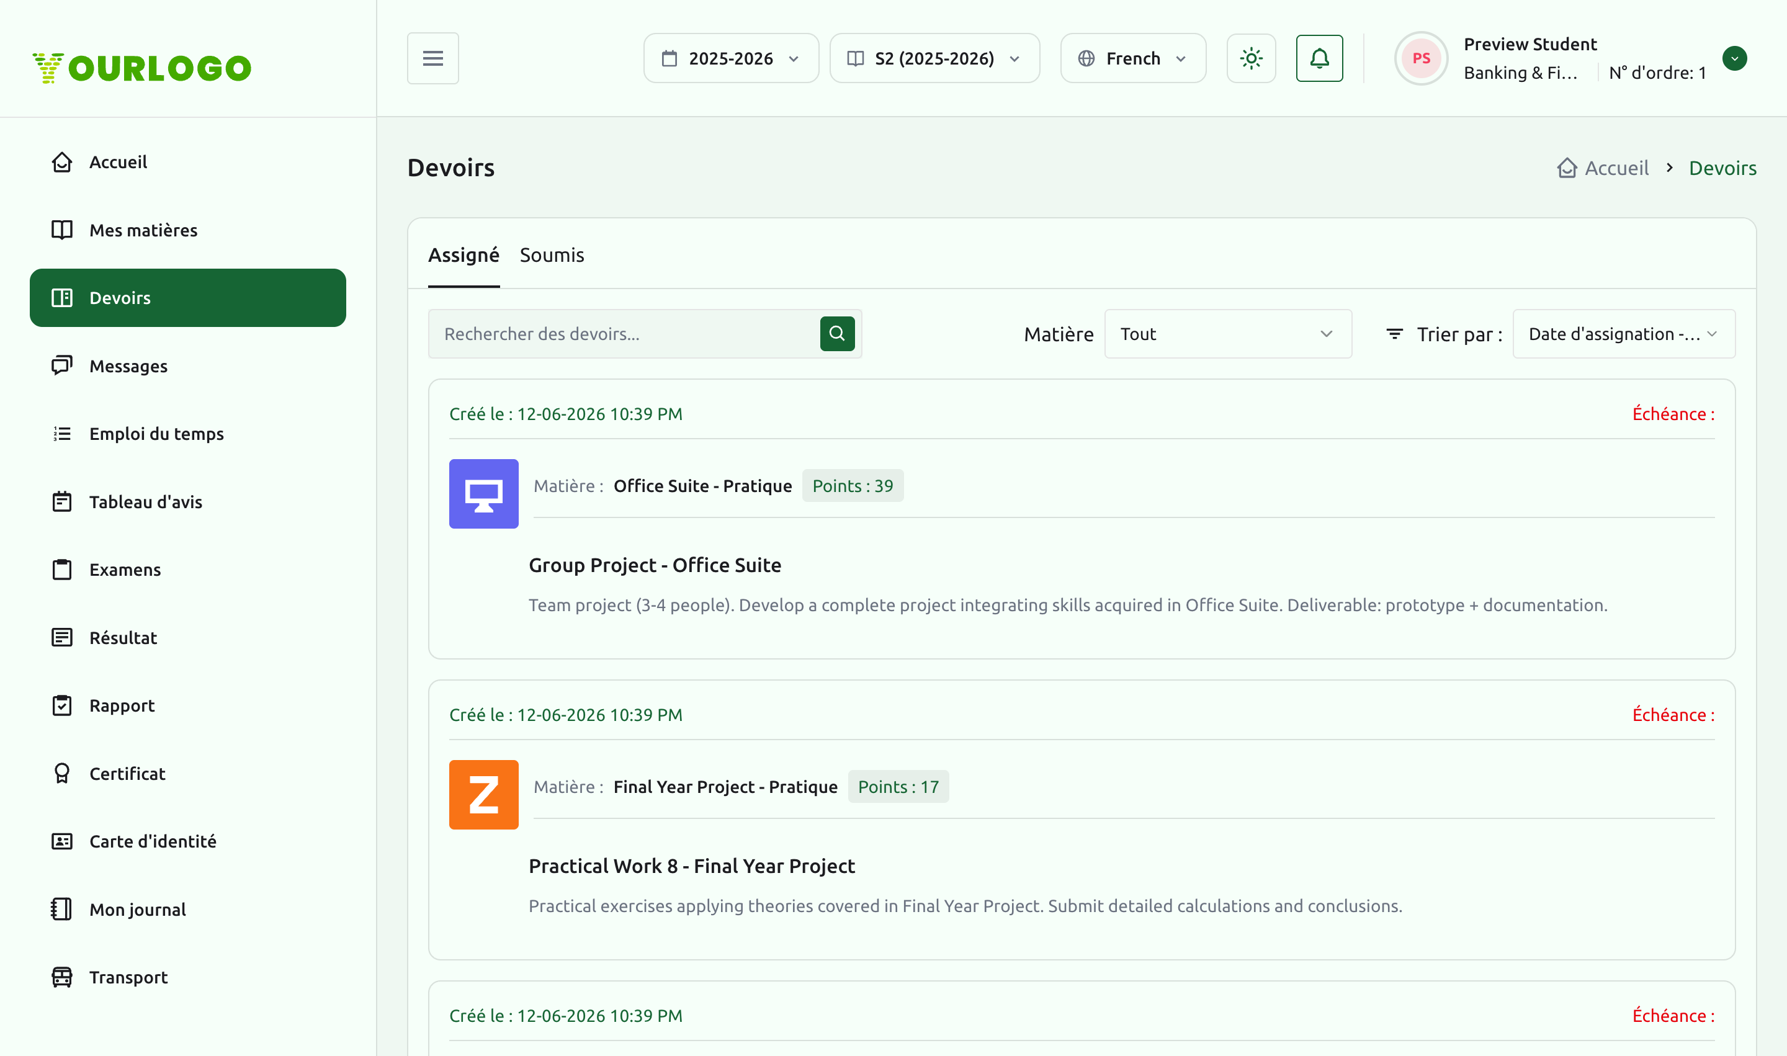
Task: Open the French language dropdown
Action: 1133,58
